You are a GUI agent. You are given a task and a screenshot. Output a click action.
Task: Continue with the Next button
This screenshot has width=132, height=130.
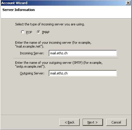click(93, 122)
